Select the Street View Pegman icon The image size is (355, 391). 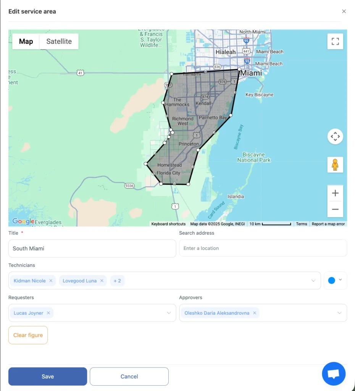[335, 165]
